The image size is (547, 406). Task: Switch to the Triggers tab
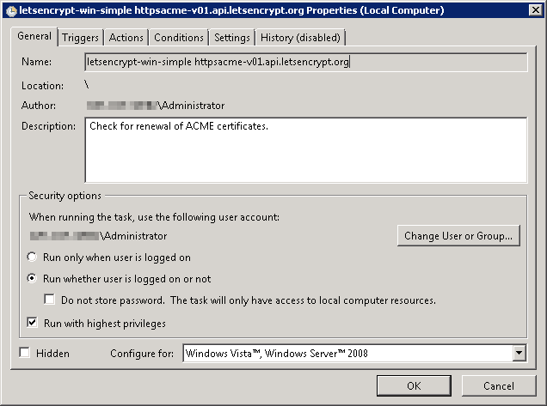(x=80, y=38)
